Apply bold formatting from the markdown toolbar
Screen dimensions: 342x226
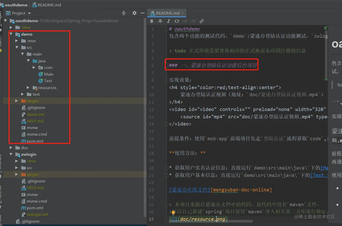[152, 21]
